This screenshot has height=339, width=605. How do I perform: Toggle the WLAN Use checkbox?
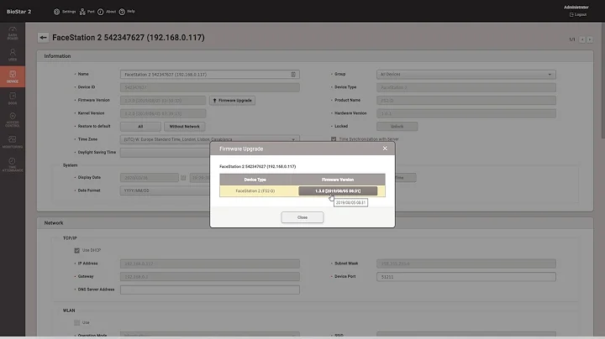coord(76,322)
